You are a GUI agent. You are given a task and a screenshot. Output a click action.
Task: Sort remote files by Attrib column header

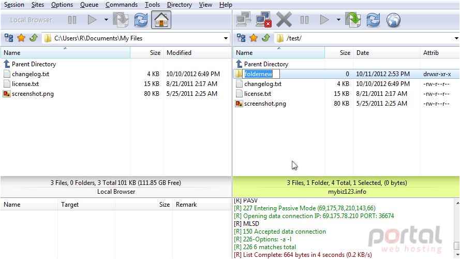tap(439, 52)
